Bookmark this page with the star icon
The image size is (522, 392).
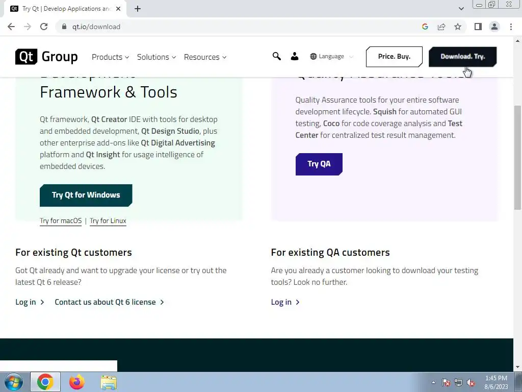458,27
